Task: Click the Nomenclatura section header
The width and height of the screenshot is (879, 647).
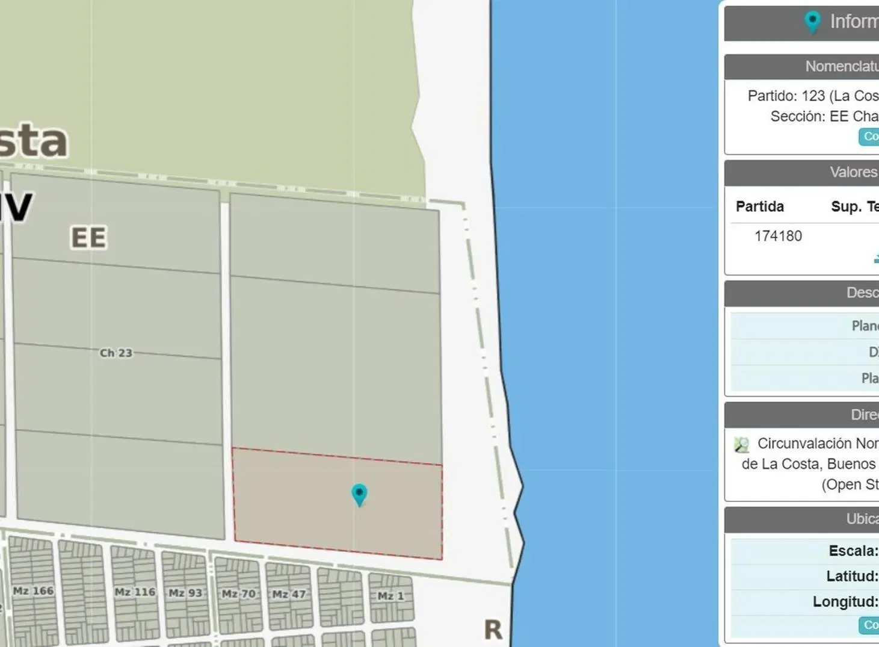Action: (x=801, y=67)
